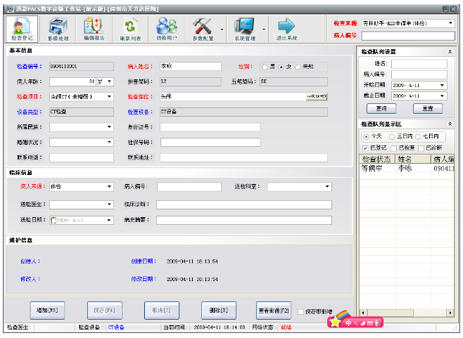
Task: Click the exam part browse button (Ctrl+H)
Action: (317, 96)
